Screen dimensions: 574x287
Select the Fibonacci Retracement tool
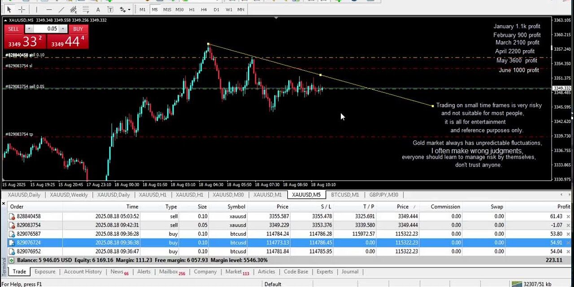(x=86, y=9)
